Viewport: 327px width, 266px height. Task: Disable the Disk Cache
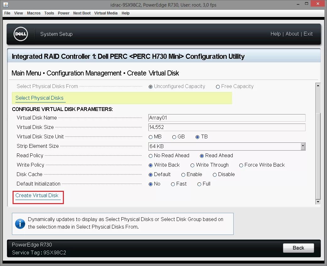click(x=214, y=174)
